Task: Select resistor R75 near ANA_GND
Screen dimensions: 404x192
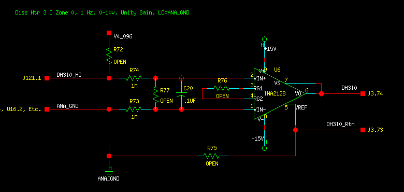Action: click(x=211, y=156)
